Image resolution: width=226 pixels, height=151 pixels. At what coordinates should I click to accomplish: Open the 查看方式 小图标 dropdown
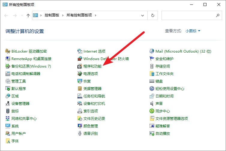(x=193, y=31)
